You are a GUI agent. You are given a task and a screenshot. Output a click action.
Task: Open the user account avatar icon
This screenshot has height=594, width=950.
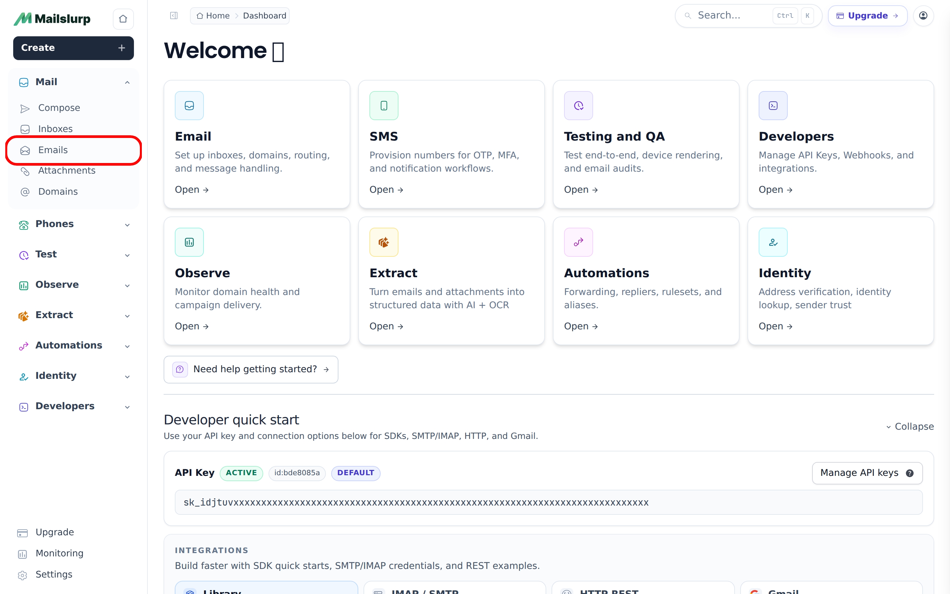pos(923,16)
